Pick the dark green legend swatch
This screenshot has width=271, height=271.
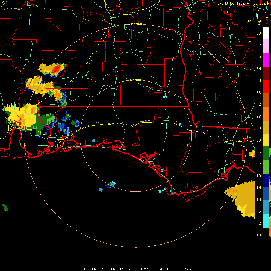point(266,153)
